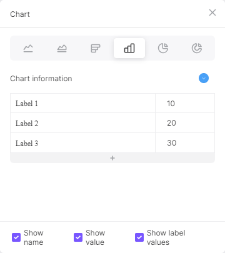Close the Chart dialog

pos(212,12)
